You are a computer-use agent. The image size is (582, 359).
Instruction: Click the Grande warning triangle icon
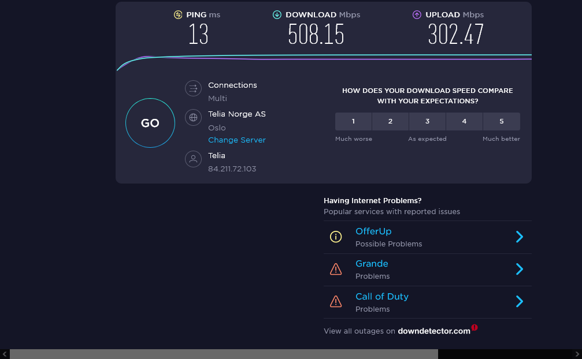point(336,269)
